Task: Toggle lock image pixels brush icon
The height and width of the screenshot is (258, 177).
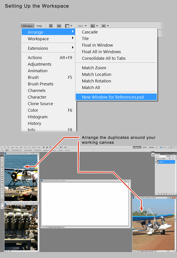Action: pos(160,159)
